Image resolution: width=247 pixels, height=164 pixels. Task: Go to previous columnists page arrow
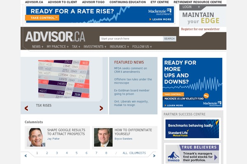click(x=26, y=156)
